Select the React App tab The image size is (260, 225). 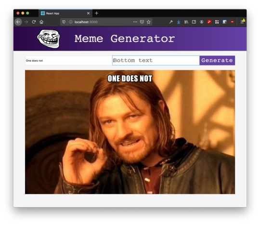[x=65, y=13]
